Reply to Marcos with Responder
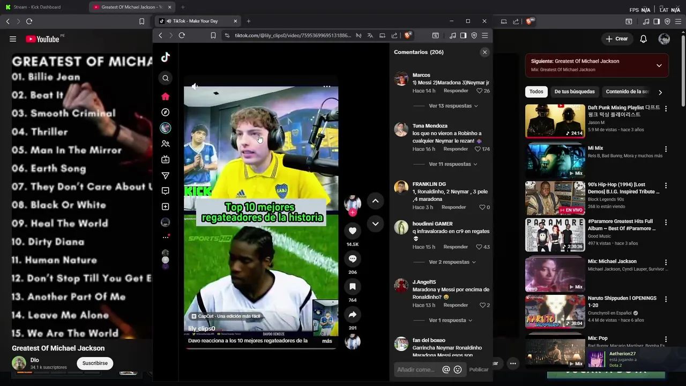Viewport: 686px width, 386px height. coord(456,91)
